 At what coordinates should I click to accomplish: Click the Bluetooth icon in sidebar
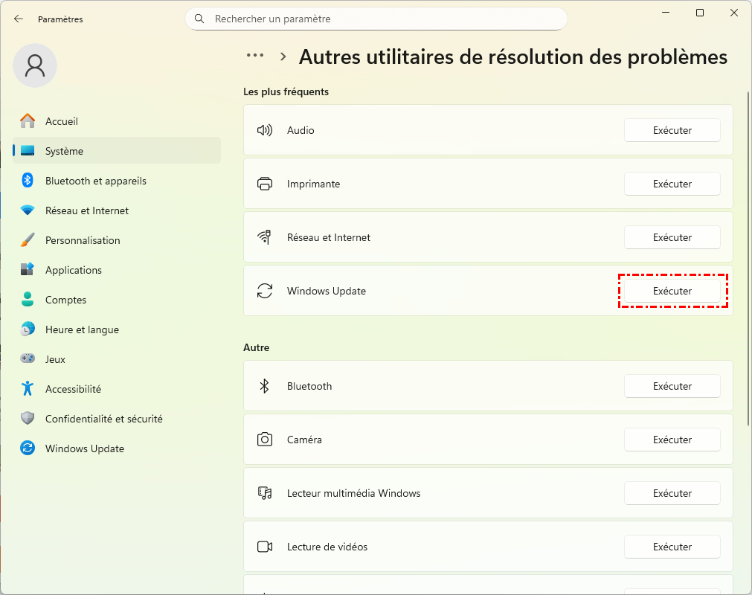tap(28, 181)
